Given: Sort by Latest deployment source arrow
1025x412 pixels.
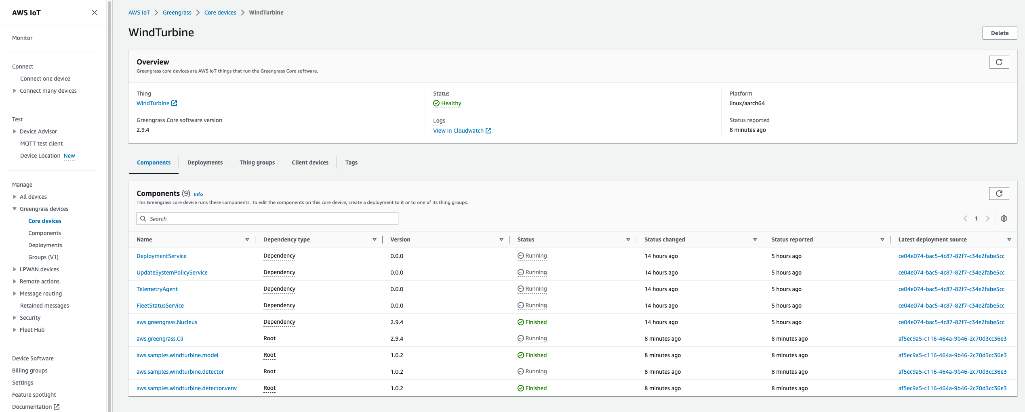Looking at the screenshot, I should (x=1009, y=239).
